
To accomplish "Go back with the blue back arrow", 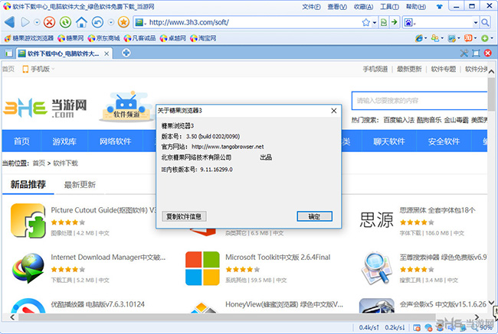I will (9, 22).
